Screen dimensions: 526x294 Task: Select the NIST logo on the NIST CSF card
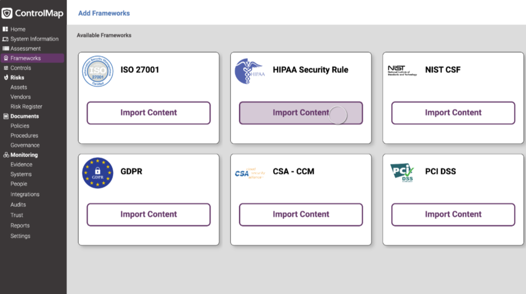402,71
